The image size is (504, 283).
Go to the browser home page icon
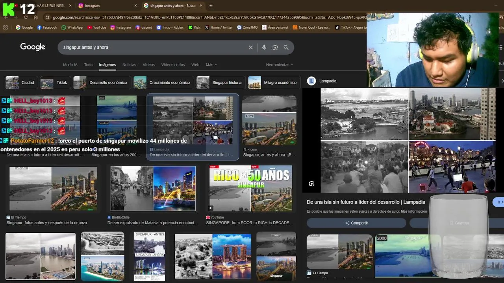click(35, 17)
